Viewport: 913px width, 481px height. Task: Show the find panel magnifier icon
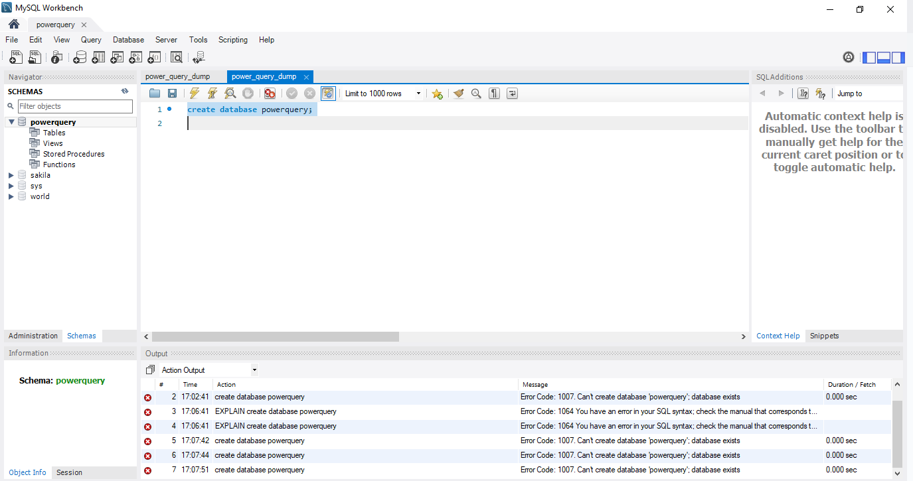pos(476,94)
